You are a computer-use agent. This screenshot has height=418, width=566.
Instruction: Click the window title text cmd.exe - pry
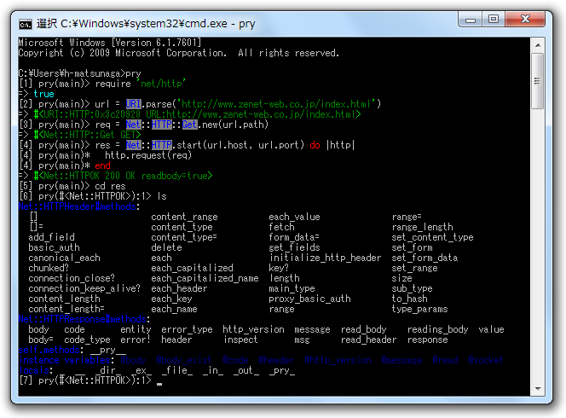click(146, 24)
